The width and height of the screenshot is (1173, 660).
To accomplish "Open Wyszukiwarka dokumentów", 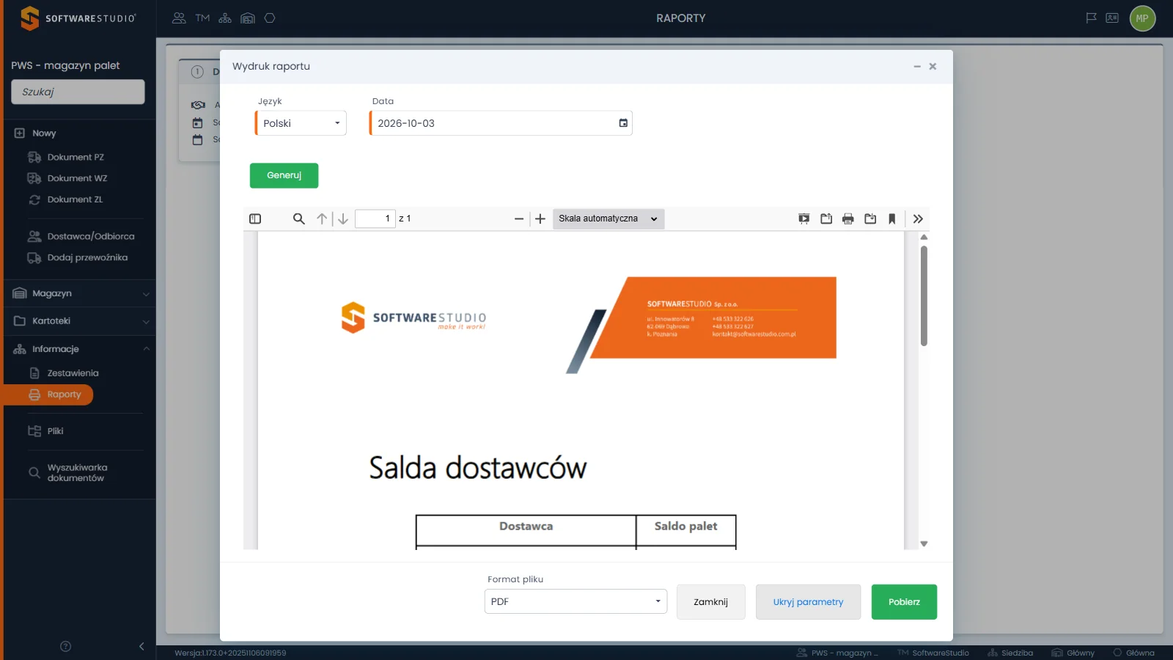I will [x=77, y=473].
